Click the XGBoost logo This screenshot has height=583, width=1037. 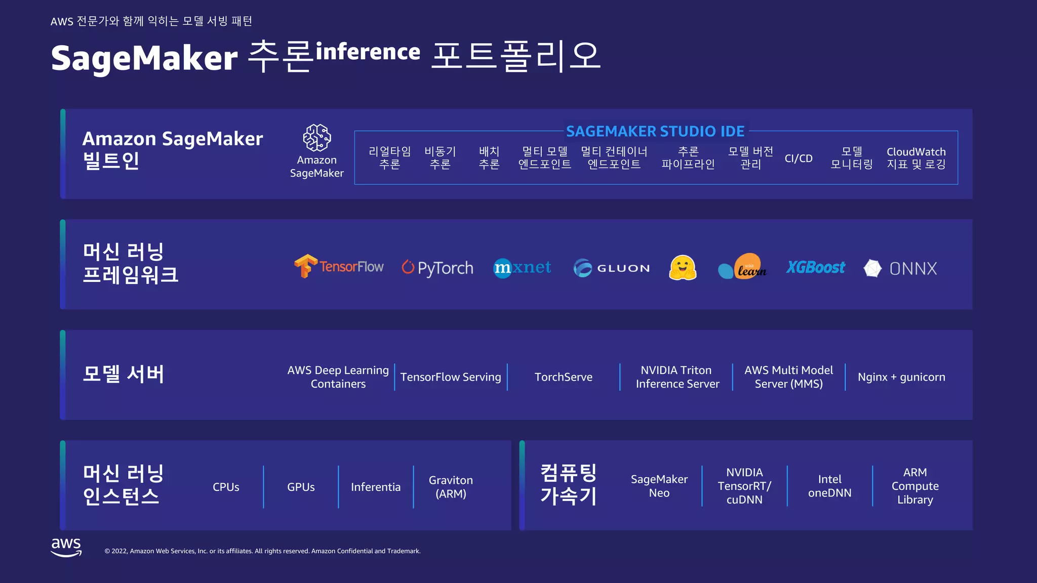[815, 267]
